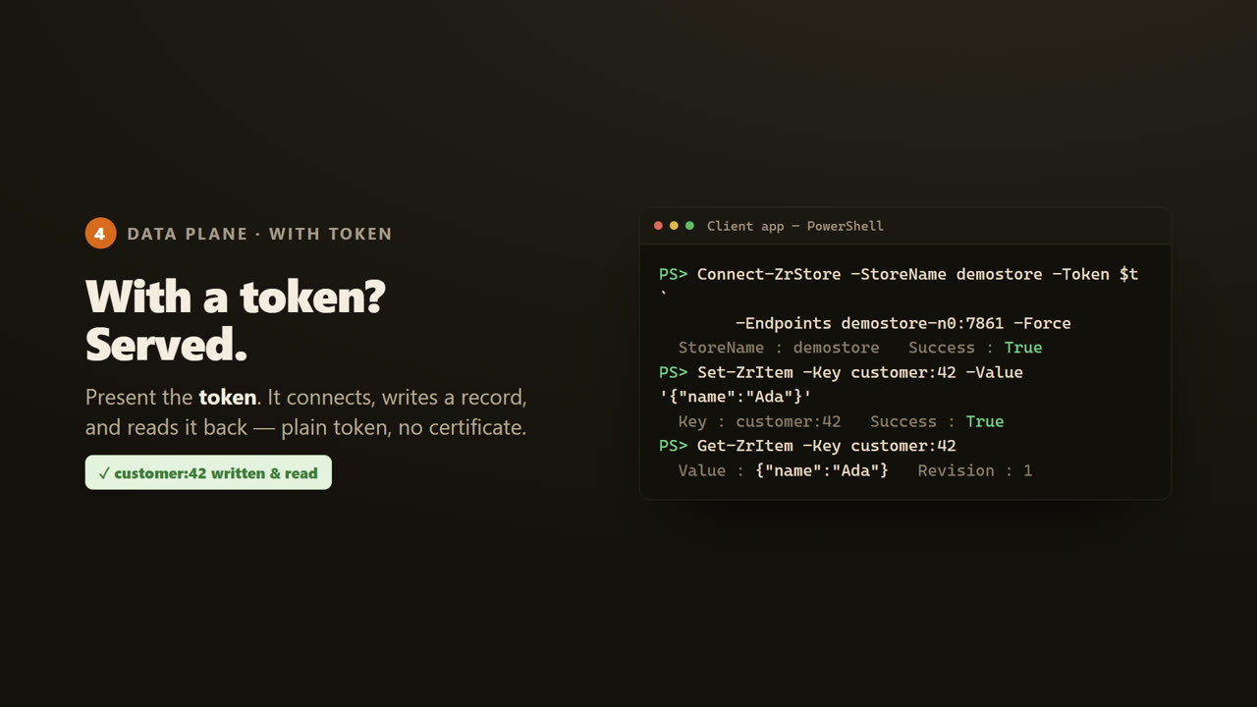Click the checkmark in the green badge
Image resolution: width=1257 pixels, height=707 pixels.
[x=104, y=473]
